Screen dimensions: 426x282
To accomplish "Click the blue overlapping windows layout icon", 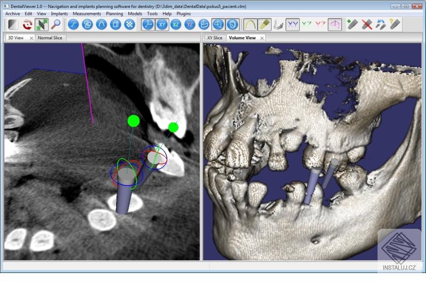I will 87,24.
